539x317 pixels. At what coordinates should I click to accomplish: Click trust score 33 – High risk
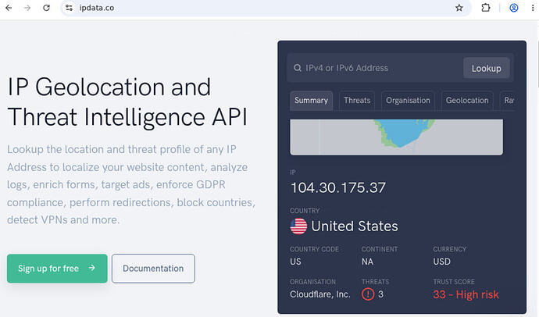pyautogui.click(x=466, y=294)
